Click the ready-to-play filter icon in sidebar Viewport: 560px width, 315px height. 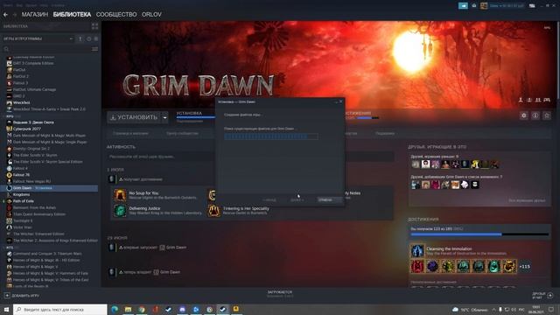pos(95,38)
